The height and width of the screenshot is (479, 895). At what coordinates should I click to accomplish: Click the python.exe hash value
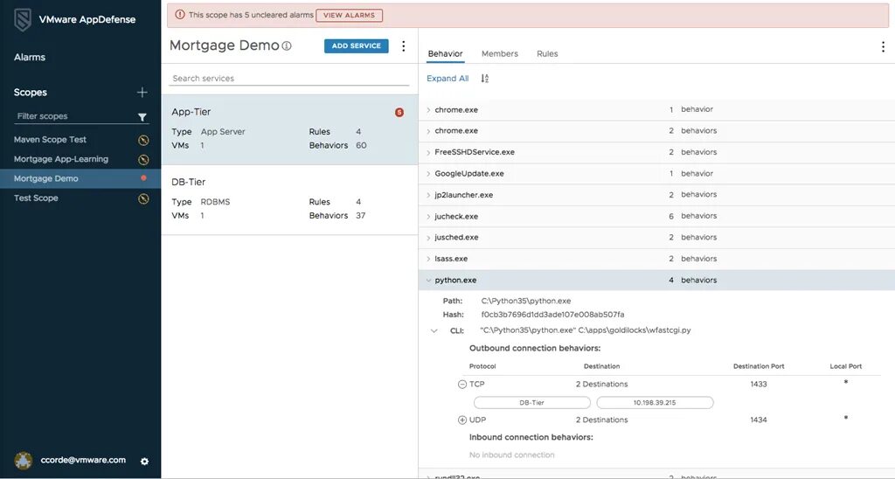pyautogui.click(x=552, y=315)
